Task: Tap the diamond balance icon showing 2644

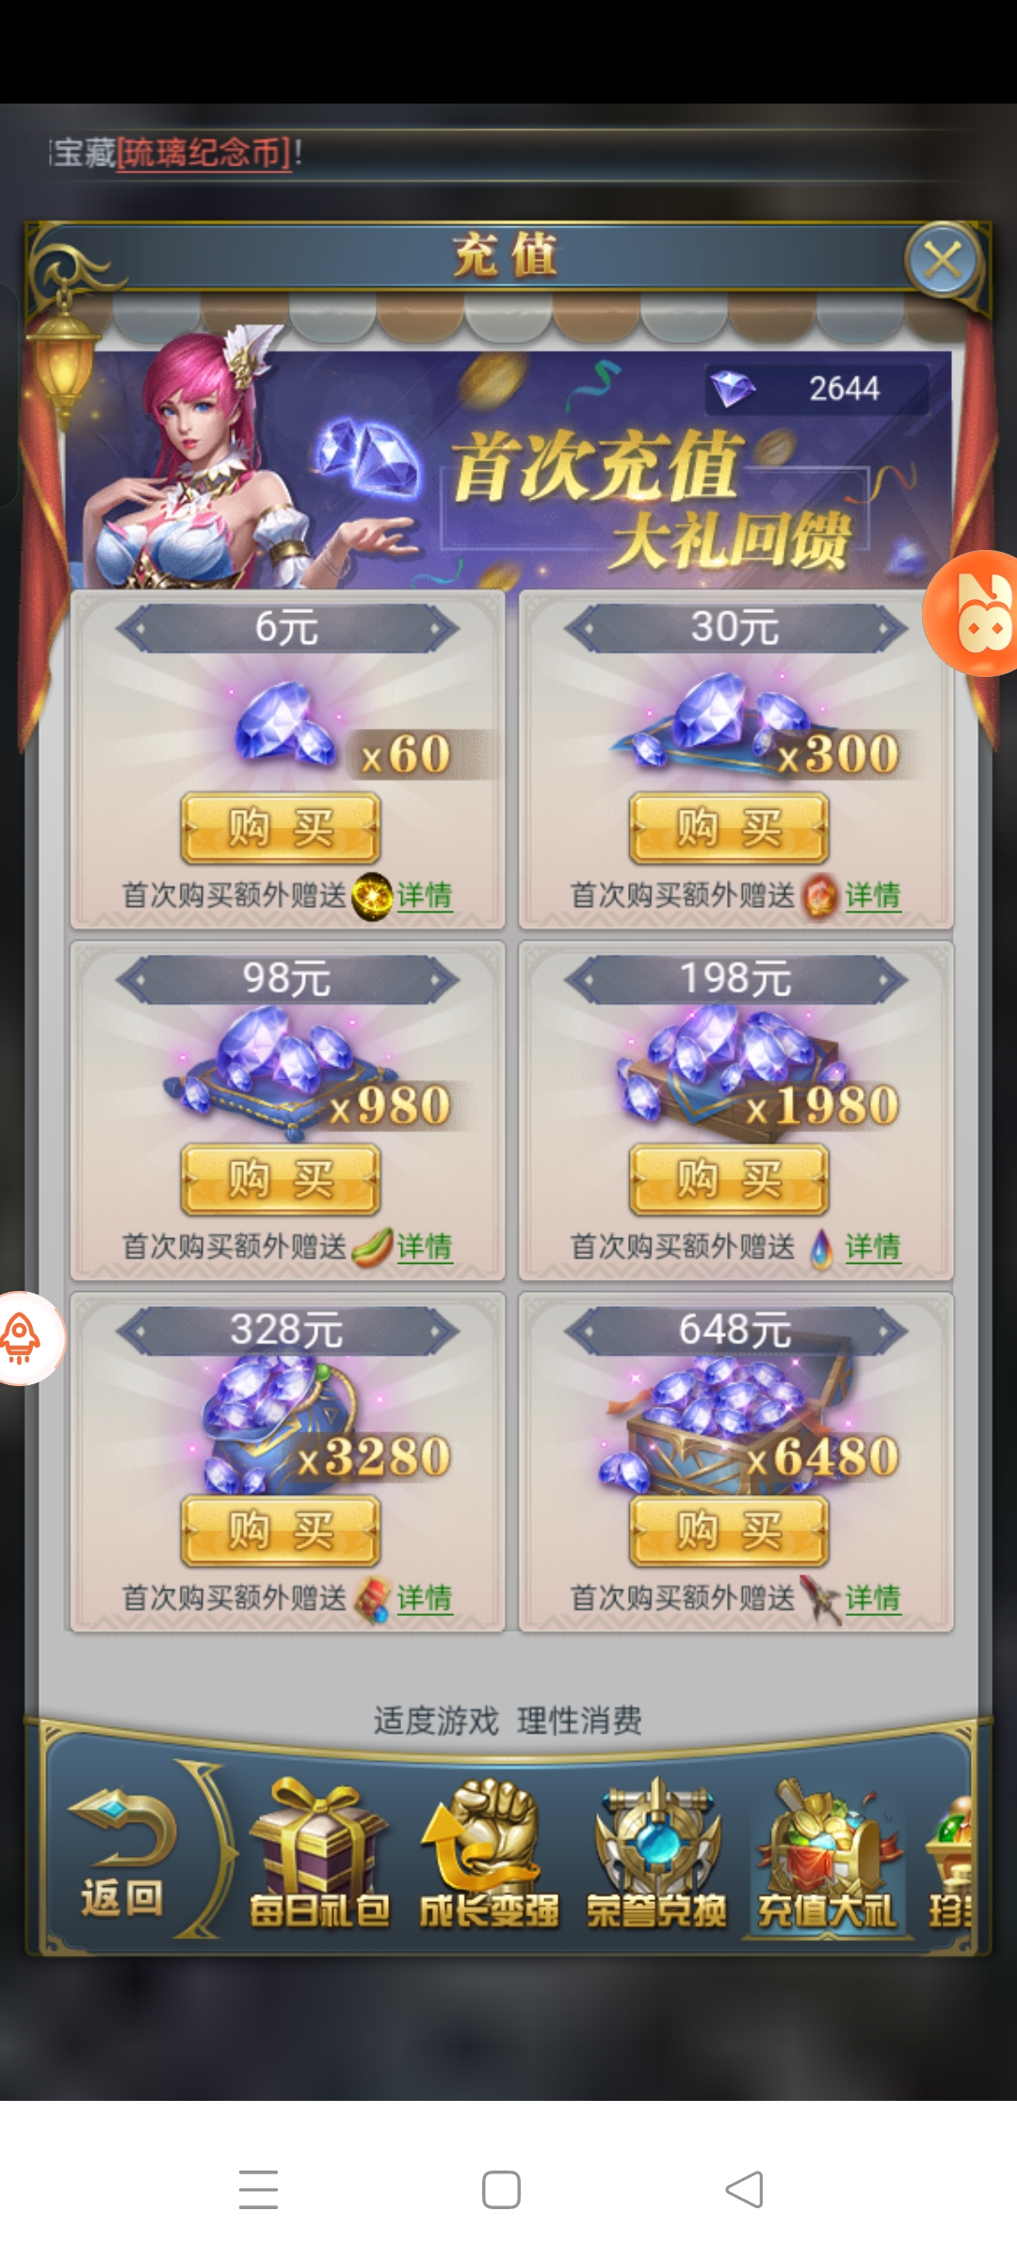Action: 733,388
